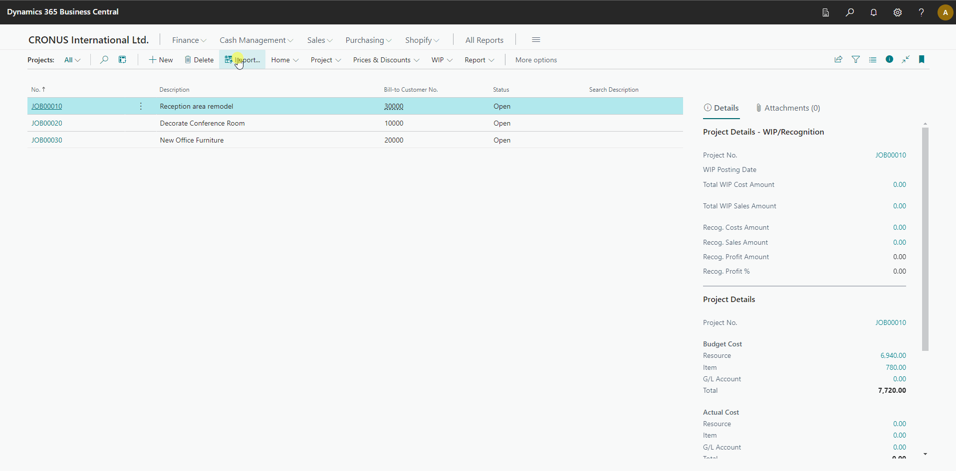This screenshot has width=956, height=471.
Task: Open customer 30000 lookup in first row
Action: click(394, 106)
